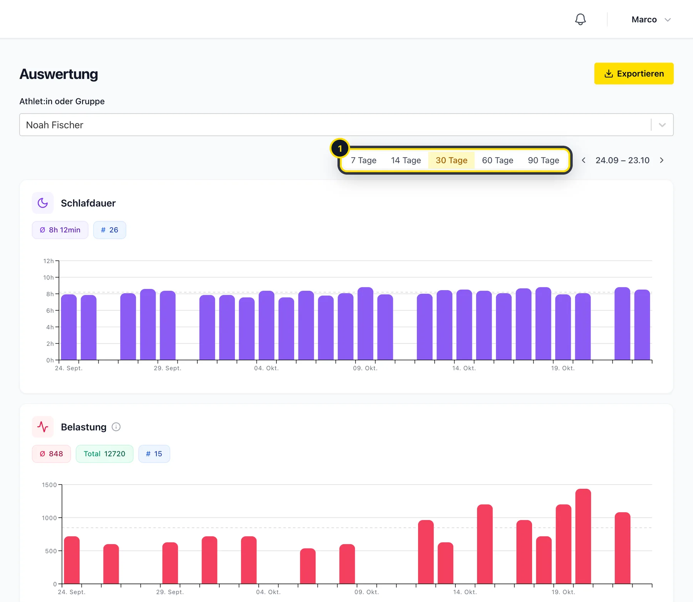Click the tallest red load bar

point(583,536)
